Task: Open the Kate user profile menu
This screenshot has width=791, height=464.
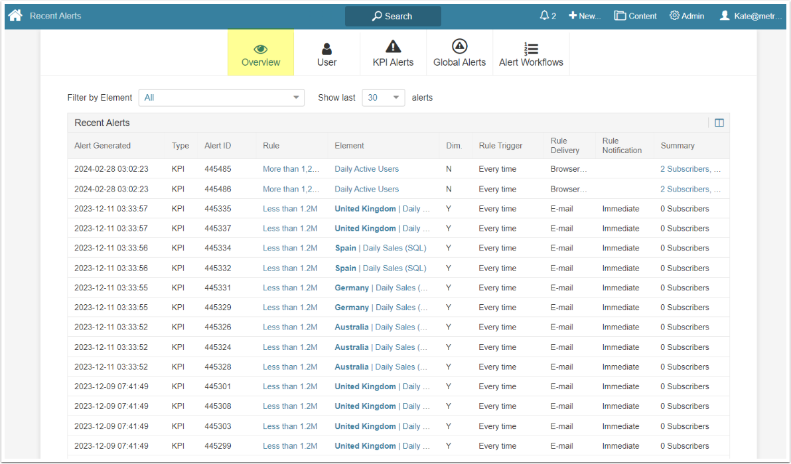Action: coord(751,16)
